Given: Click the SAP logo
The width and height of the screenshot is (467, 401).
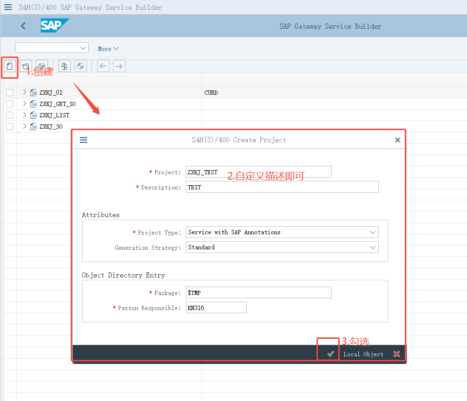Looking at the screenshot, I should pos(55,25).
